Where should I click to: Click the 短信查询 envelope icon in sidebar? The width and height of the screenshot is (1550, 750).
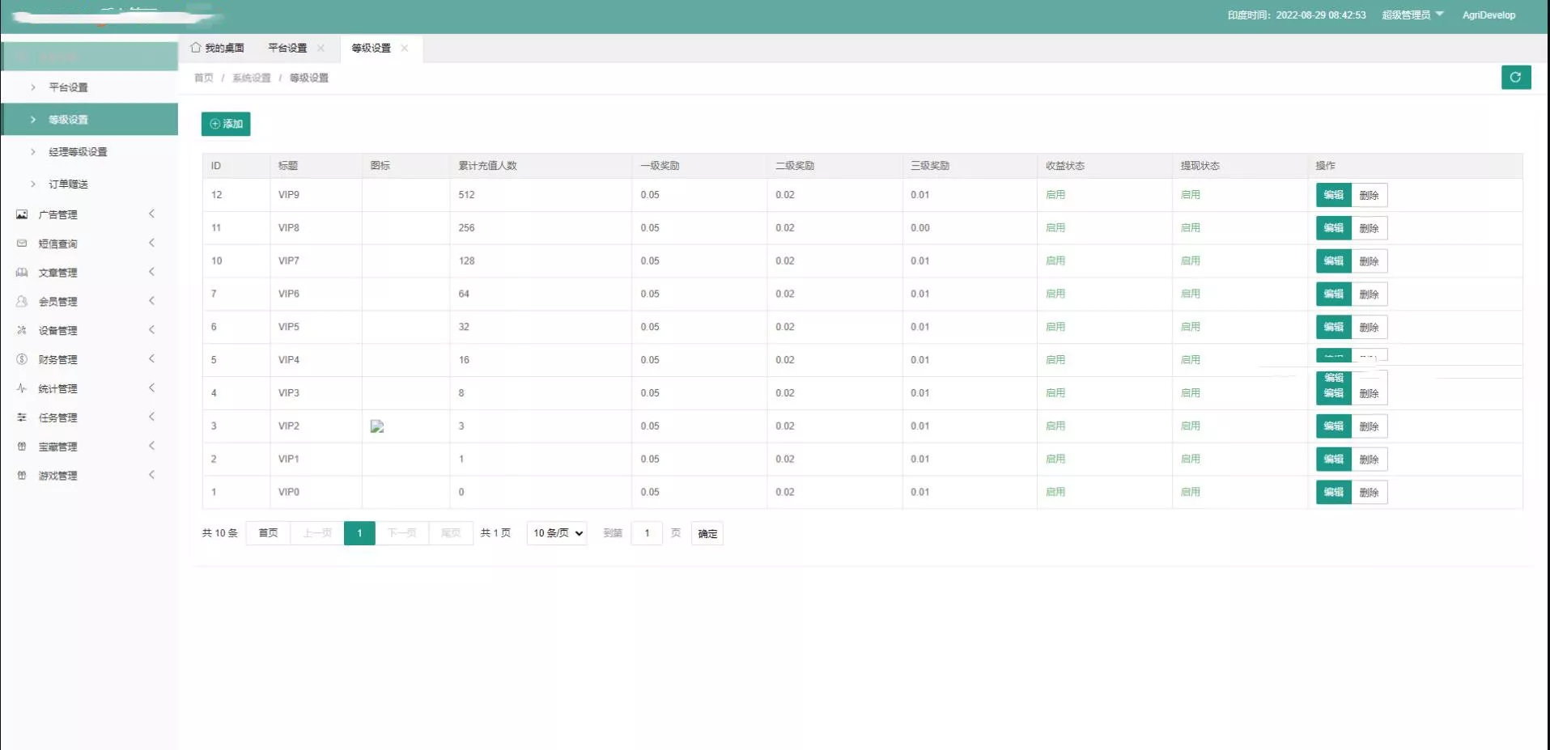(22, 244)
